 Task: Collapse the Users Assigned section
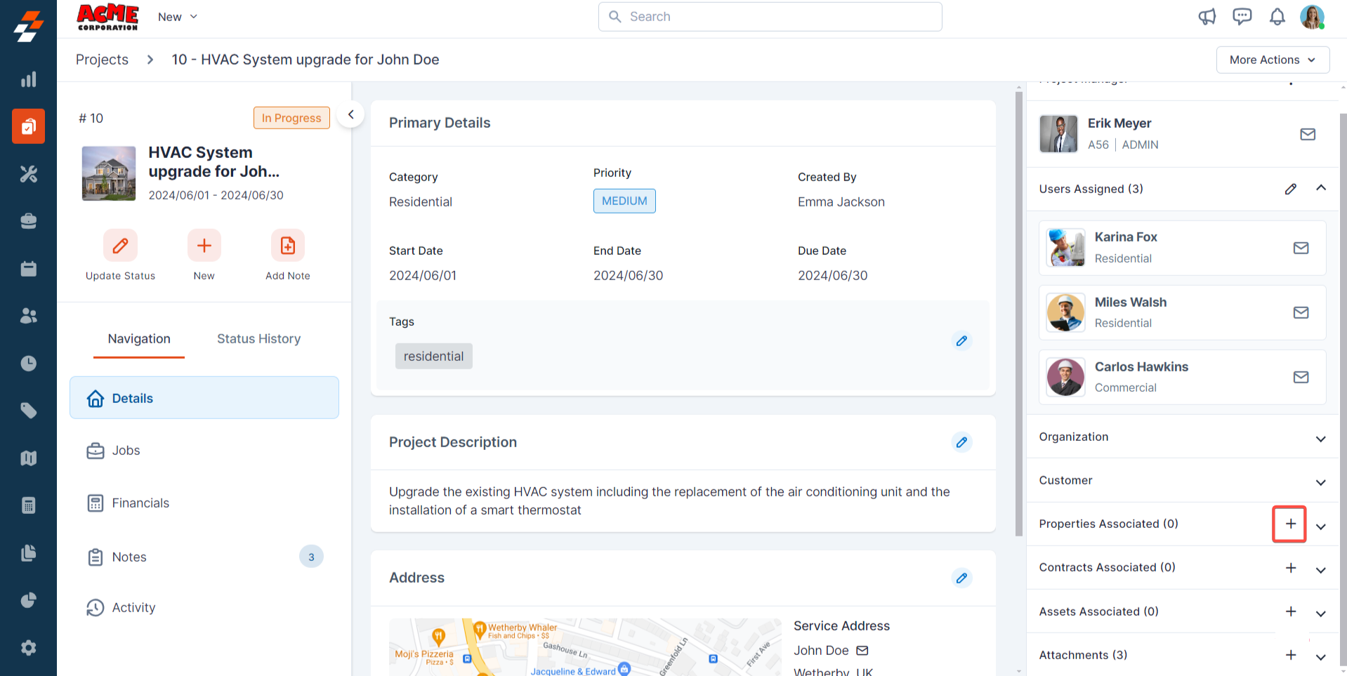pyautogui.click(x=1320, y=188)
